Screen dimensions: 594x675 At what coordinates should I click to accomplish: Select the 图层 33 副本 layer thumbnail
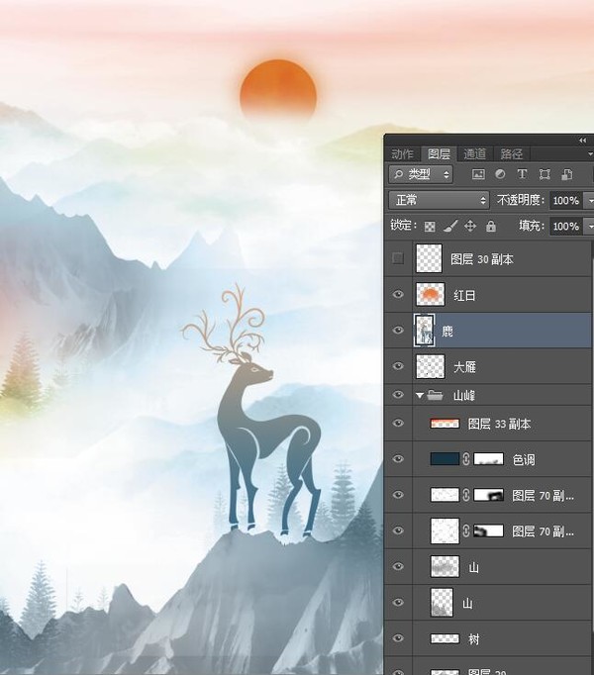click(445, 424)
